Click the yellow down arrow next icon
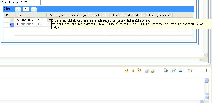This screenshot has width=213, height=103. coord(127,70)
